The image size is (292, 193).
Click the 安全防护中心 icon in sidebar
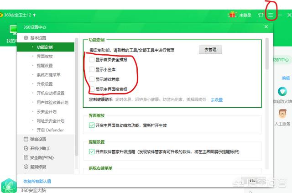(26, 157)
